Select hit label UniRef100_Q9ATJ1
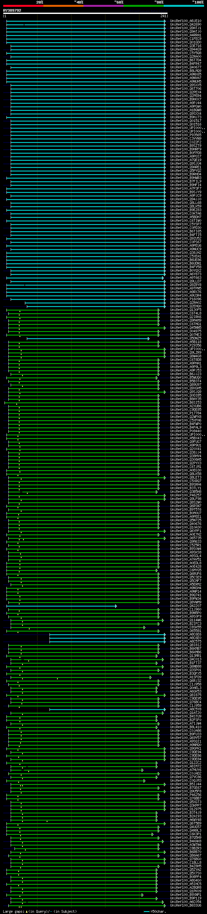This screenshot has width=207, height=914. [186, 28]
